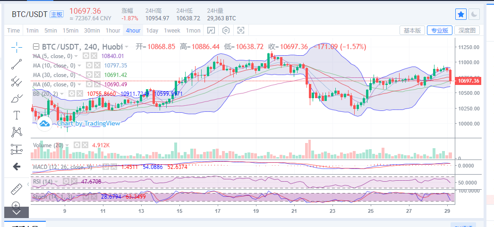Open the 深度图 depth chart

click(468, 31)
